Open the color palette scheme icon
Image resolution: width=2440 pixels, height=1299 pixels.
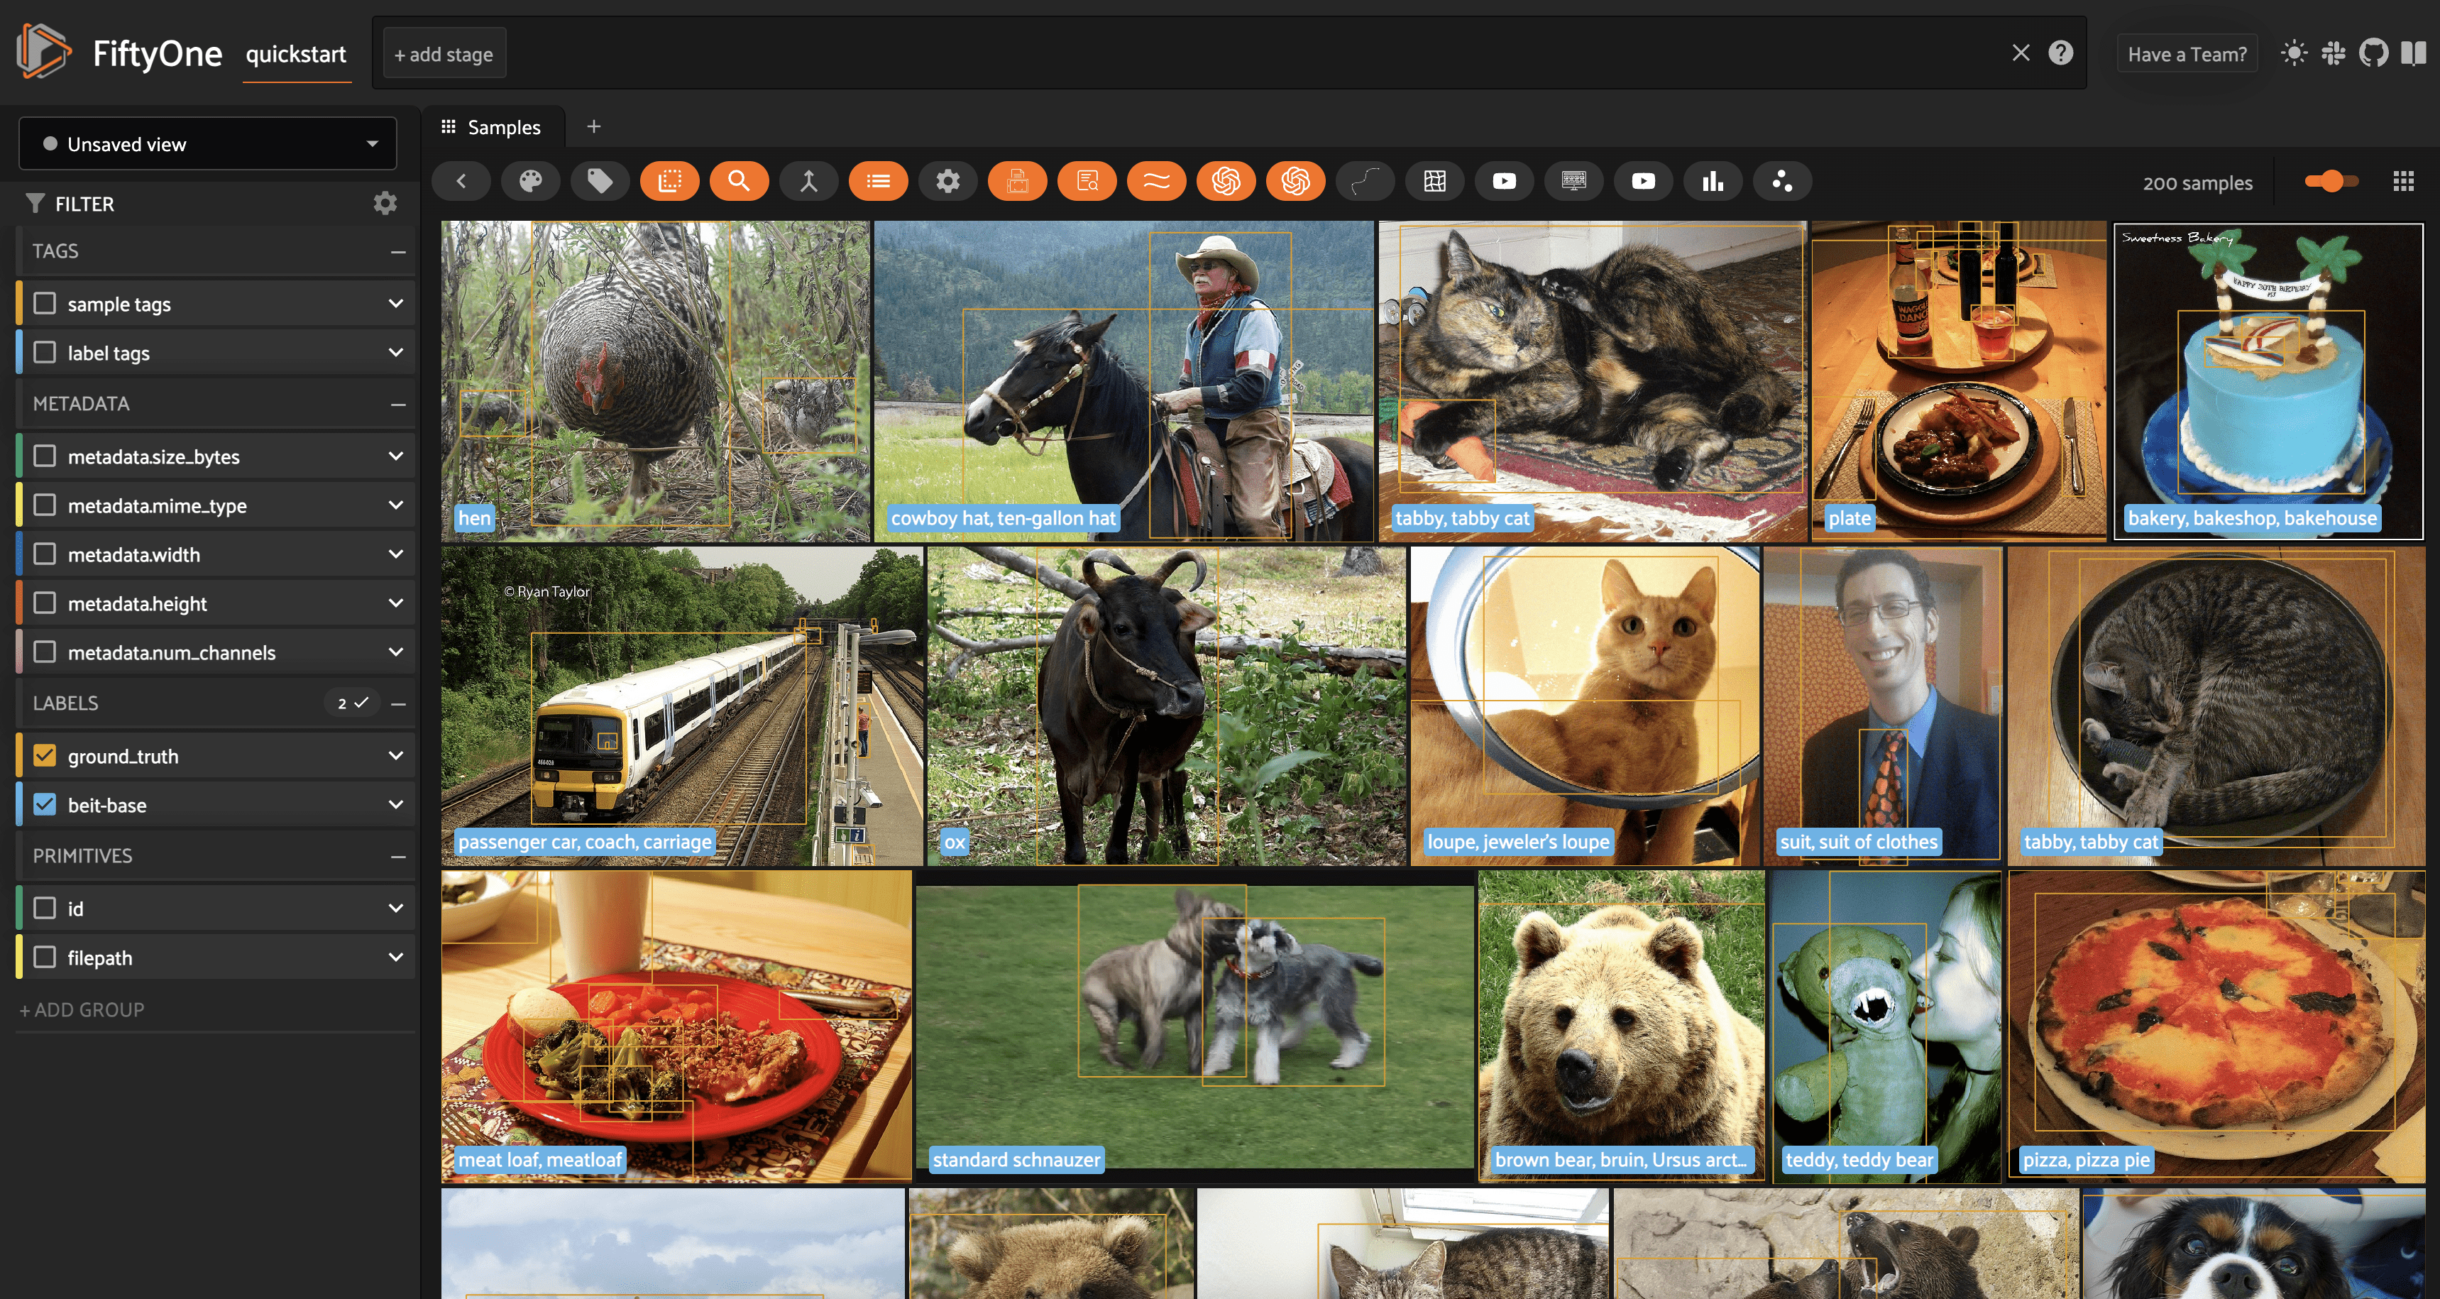pyautogui.click(x=530, y=181)
